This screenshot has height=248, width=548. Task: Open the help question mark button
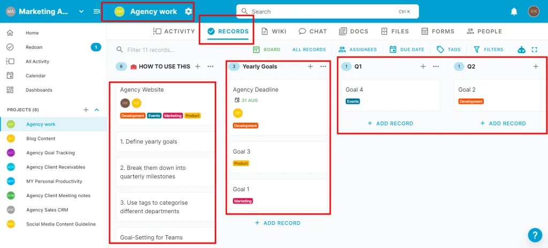click(x=535, y=235)
